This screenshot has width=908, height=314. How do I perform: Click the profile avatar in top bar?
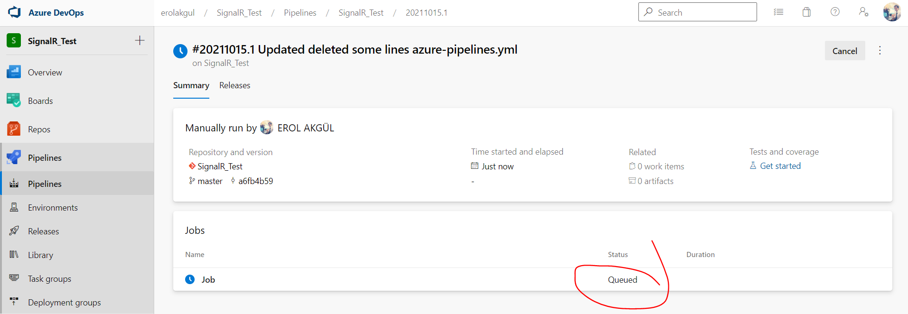tap(891, 12)
